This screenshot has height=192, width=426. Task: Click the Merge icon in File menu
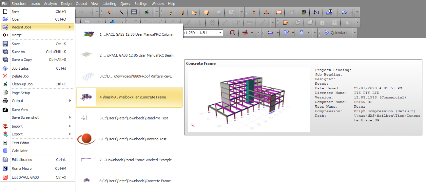coord(5,35)
